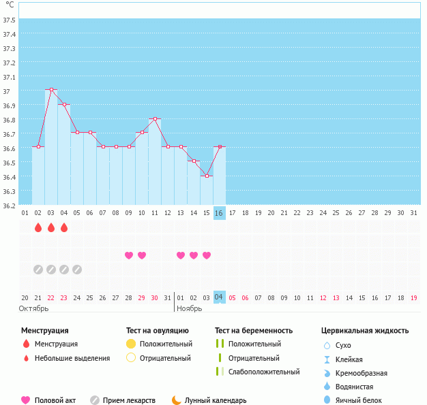Click the medication pill icon on day 02
Screen dimensions: 427x405
tap(38, 269)
